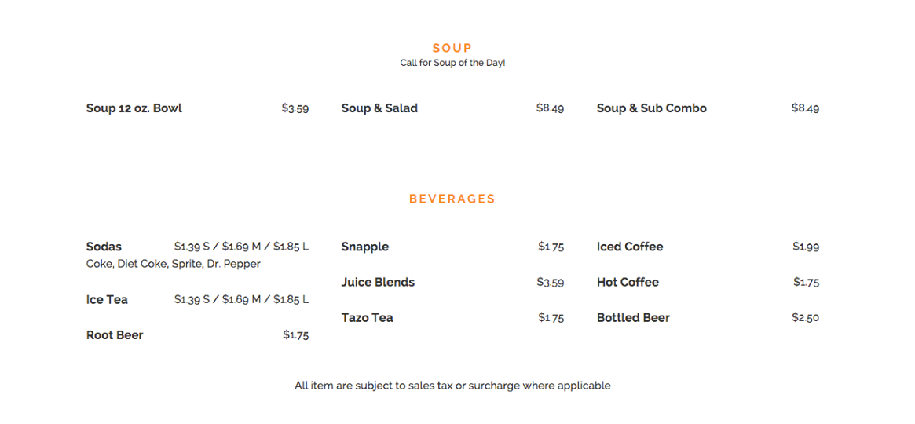Select the Sodas beverage item
The width and height of the screenshot is (915, 424).
[104, 247]
